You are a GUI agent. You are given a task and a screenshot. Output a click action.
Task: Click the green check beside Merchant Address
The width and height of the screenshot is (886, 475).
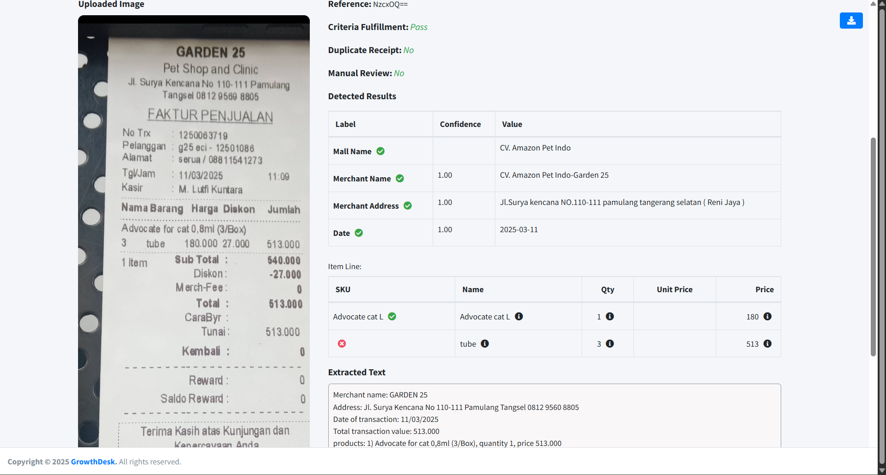408,206
